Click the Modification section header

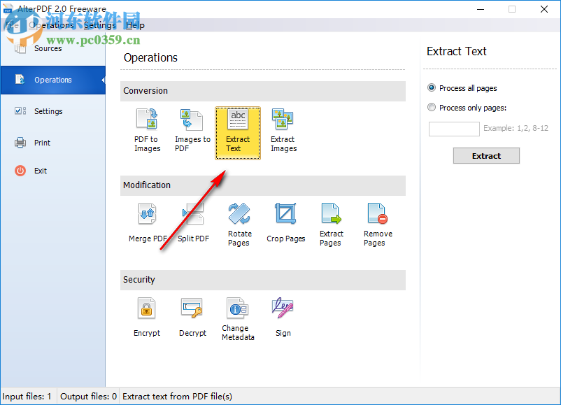tap(262, 185)
